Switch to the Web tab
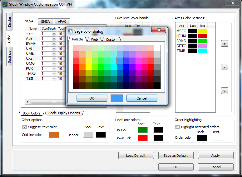The image size is (242, 177). 94,40
